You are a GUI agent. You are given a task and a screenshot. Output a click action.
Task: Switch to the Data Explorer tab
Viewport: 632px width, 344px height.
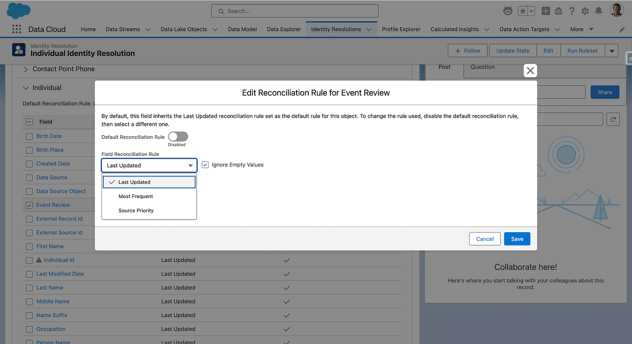(283, 29)
